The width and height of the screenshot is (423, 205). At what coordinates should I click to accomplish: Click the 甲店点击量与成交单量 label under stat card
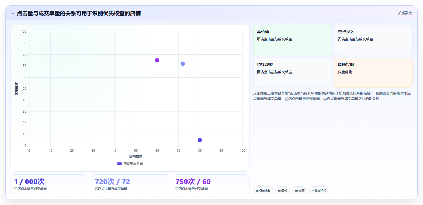(x=30, y=189)
